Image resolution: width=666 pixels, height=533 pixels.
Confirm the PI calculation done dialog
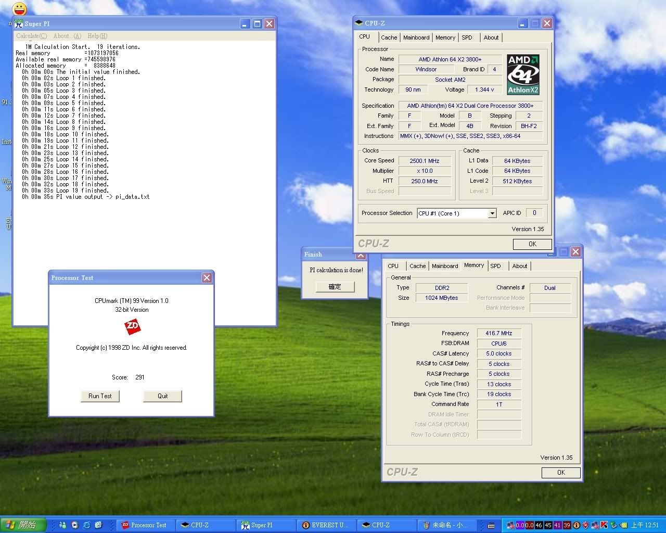pyautogui.click(x=335, y=287)
